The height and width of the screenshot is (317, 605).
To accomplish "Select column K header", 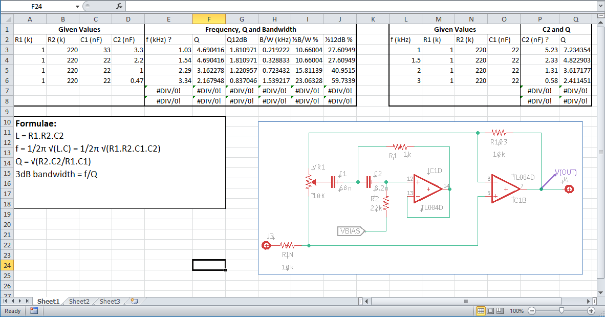I will tap(373, 19).
